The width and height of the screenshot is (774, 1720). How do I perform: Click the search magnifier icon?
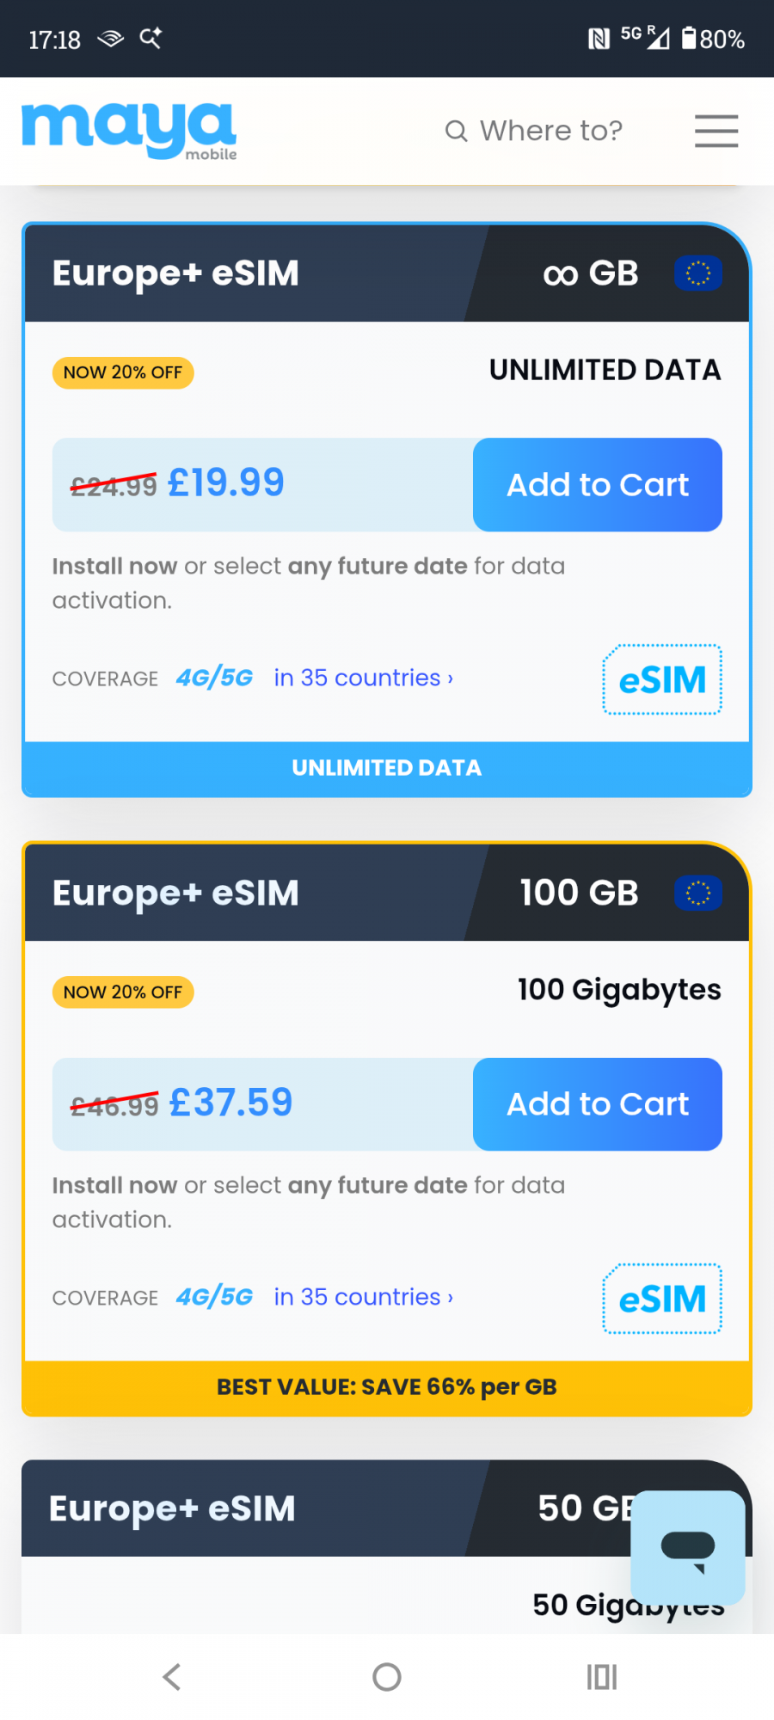pos(456,131)
